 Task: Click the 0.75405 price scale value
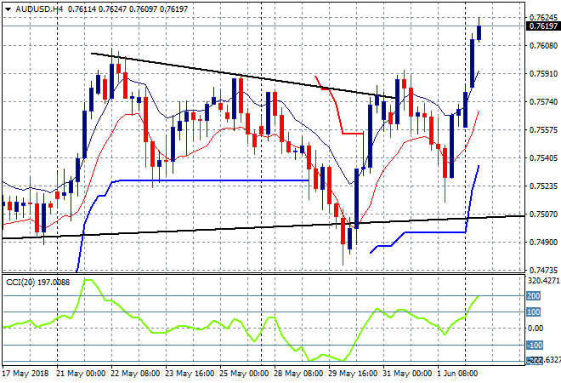tap(543, 158)
